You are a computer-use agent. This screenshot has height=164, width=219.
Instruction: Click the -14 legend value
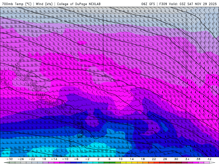[x=54, y=159]
